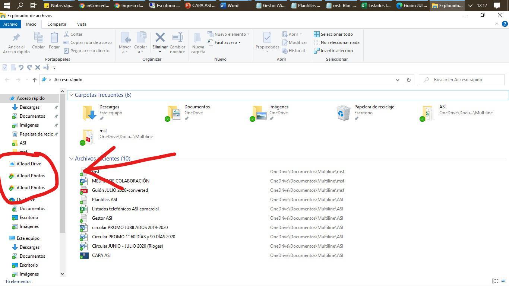Open the Compartir ribbon tab
This screenshot has height=286, width=509.
(x=57, y=24)
